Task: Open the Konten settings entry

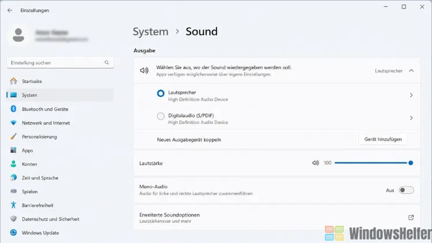Action: point(60,164)
